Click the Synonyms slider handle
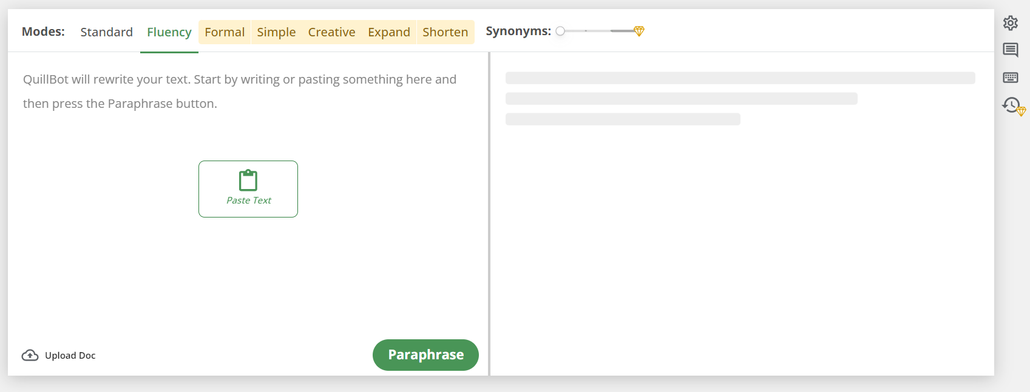This screenshot has width=1030, height=392. click(x=560, y=31)
